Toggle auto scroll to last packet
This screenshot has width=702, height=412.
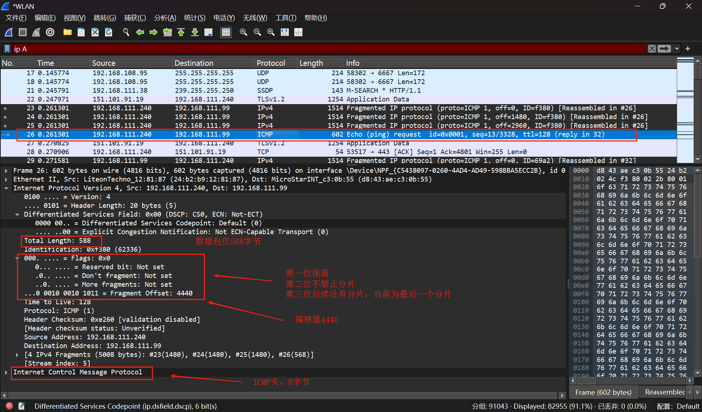click(208, 32)
